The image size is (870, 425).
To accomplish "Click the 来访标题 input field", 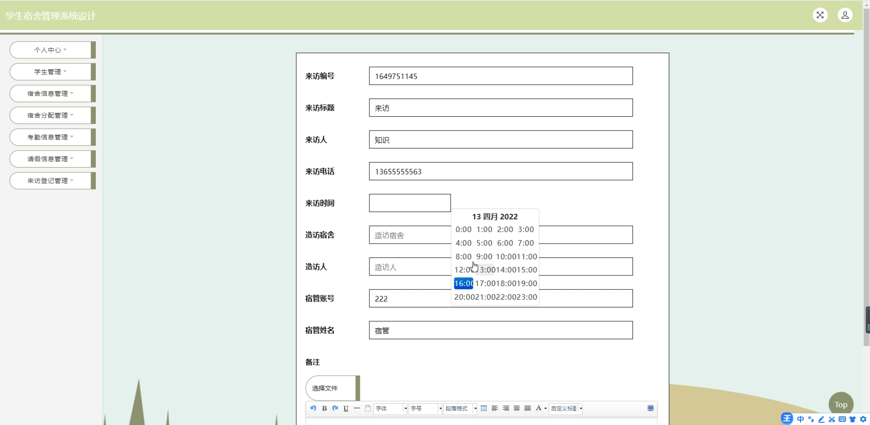I will 501,108.
